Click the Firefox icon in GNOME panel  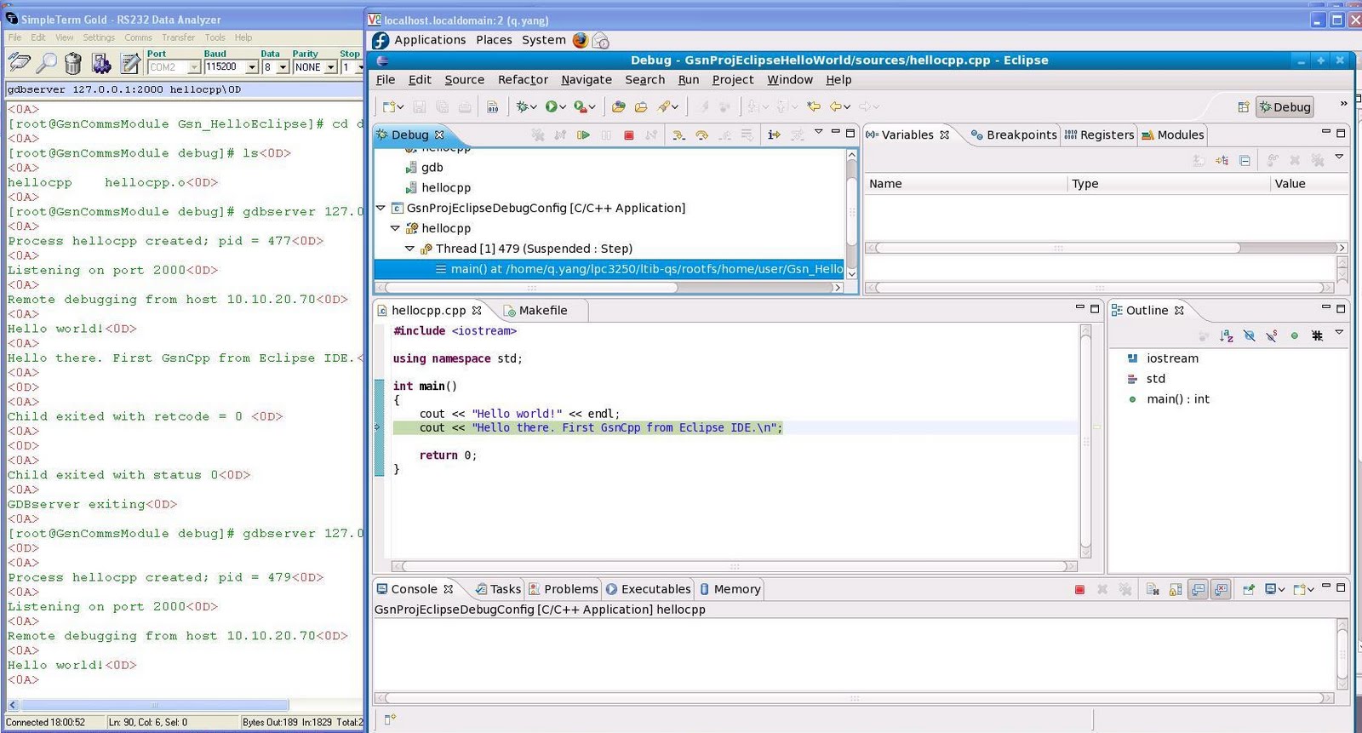(x=581, y=40)
